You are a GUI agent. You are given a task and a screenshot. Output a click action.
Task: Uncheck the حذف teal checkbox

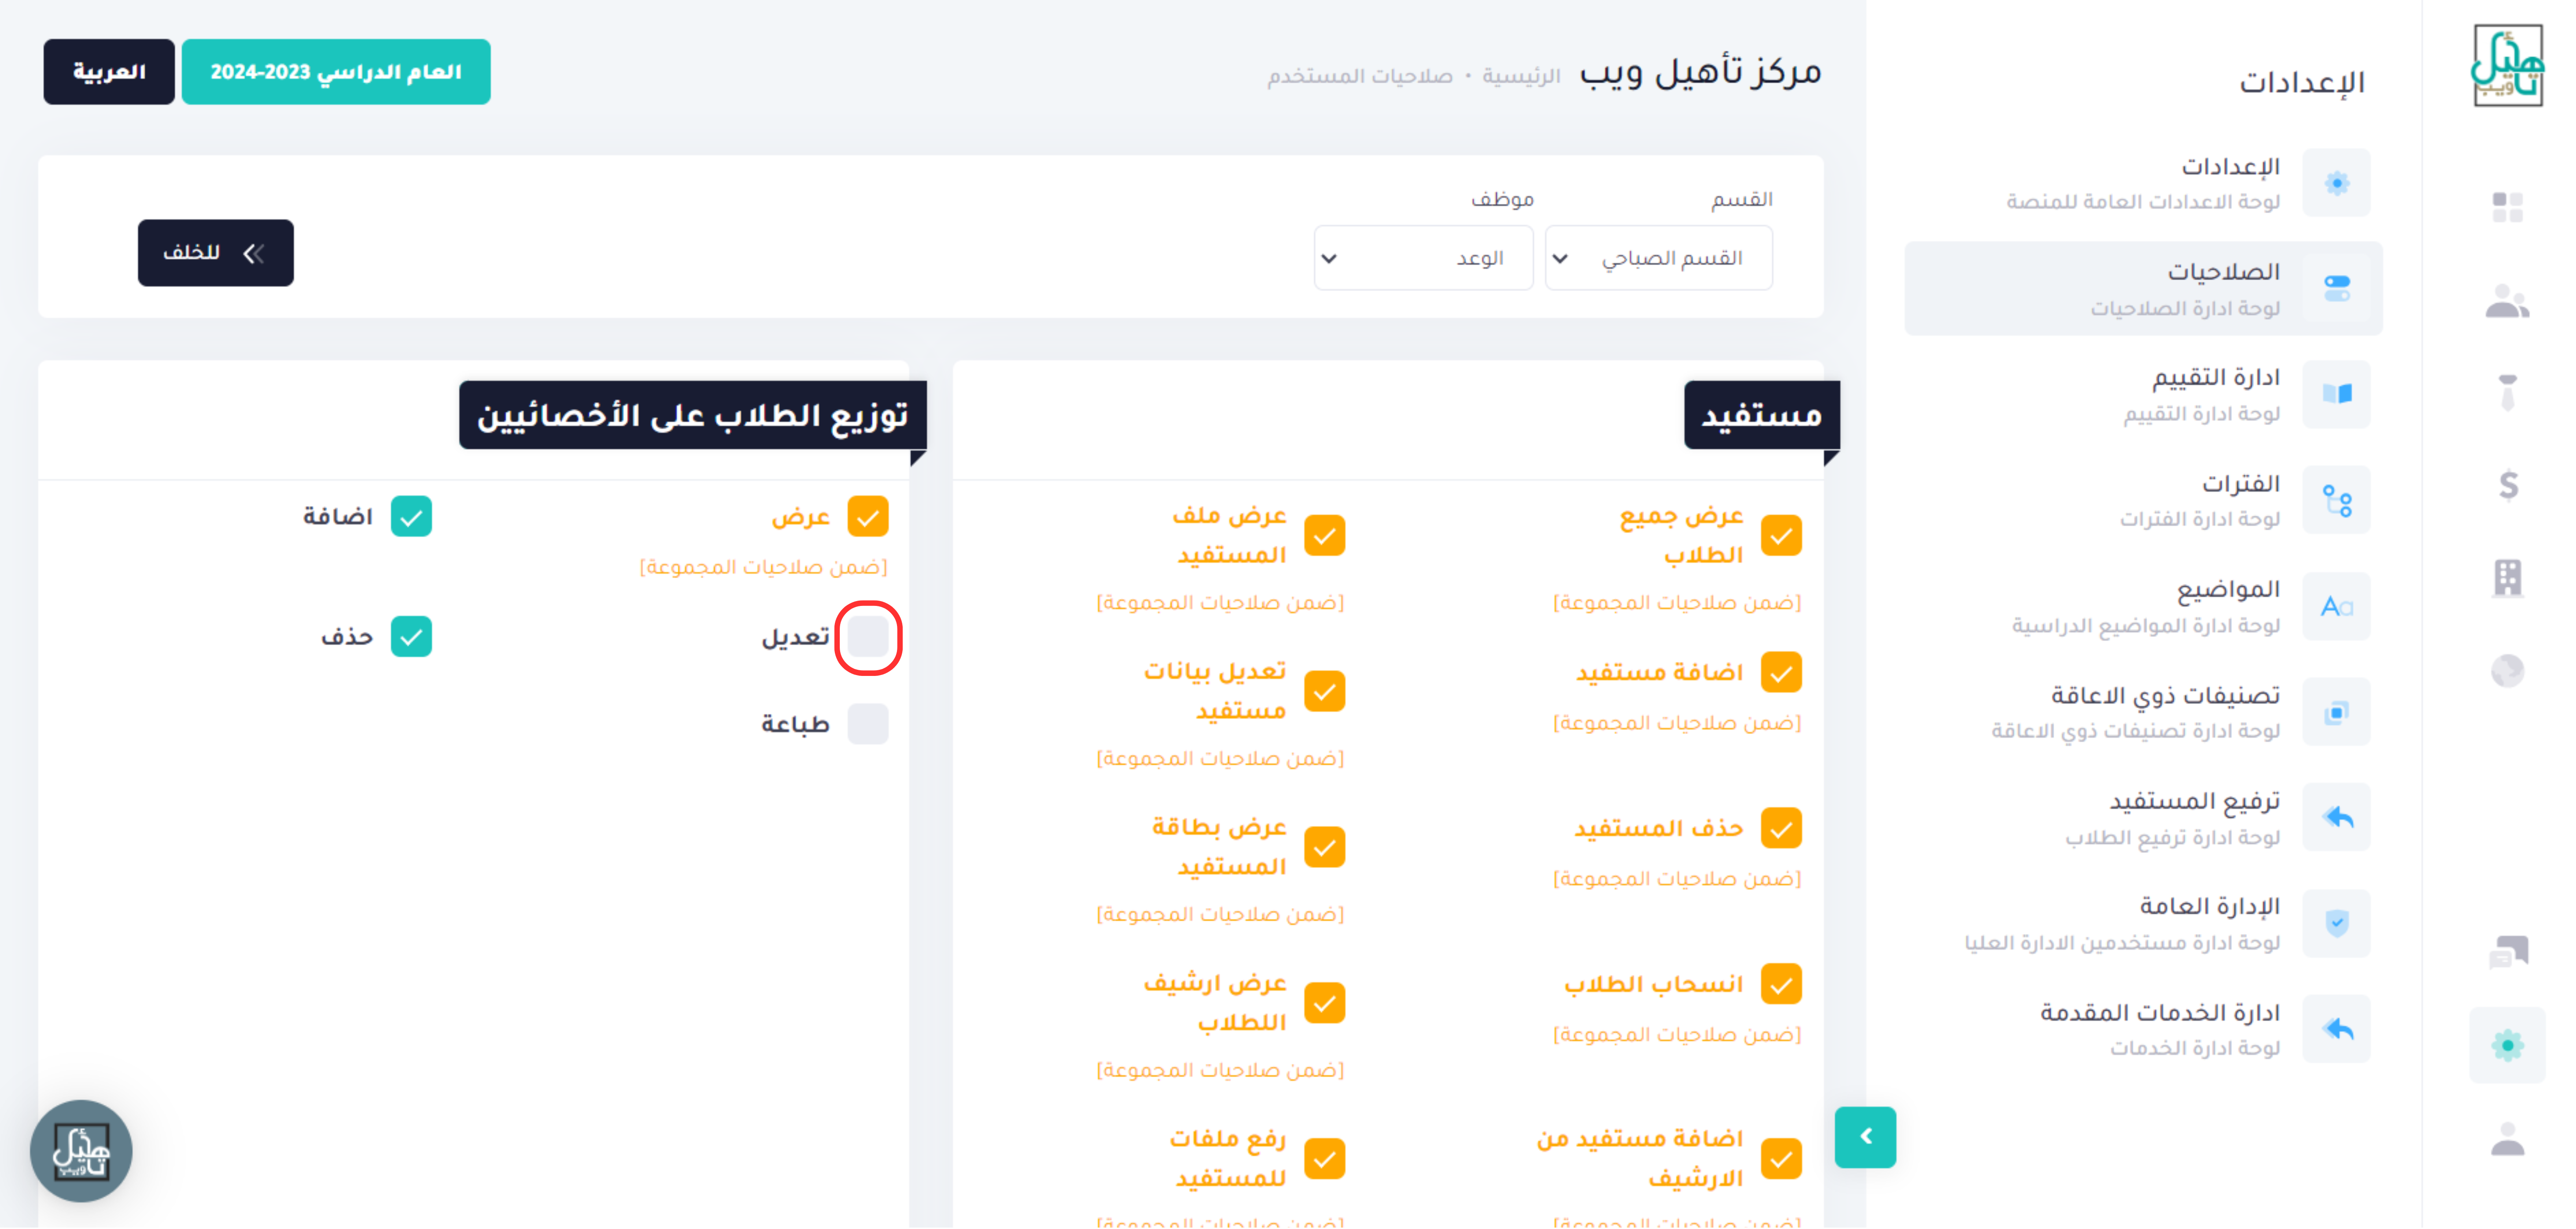coord(411,637)
